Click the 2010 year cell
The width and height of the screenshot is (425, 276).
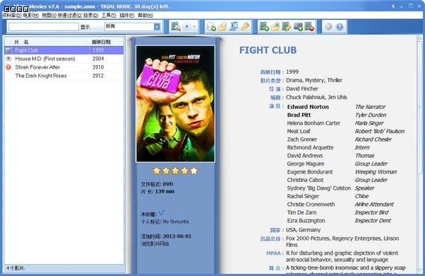pyautogui.click(x=98, y=67)
